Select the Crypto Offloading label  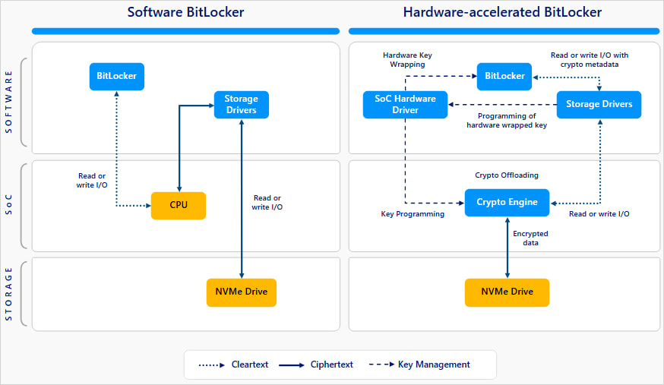pyautogui.click(x=507, y=175)
